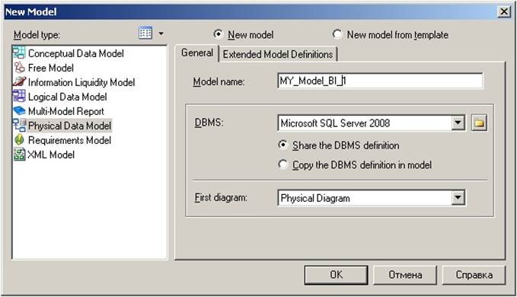This screenshot has width=517, height=297.
Task: Select New model from template option
Action: (x=337, y=34)
